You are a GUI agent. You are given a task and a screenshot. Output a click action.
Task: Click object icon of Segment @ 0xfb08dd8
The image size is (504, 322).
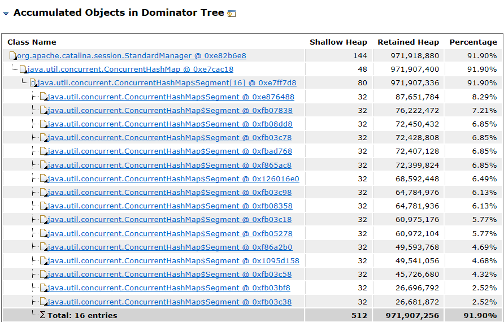(44, 124)
